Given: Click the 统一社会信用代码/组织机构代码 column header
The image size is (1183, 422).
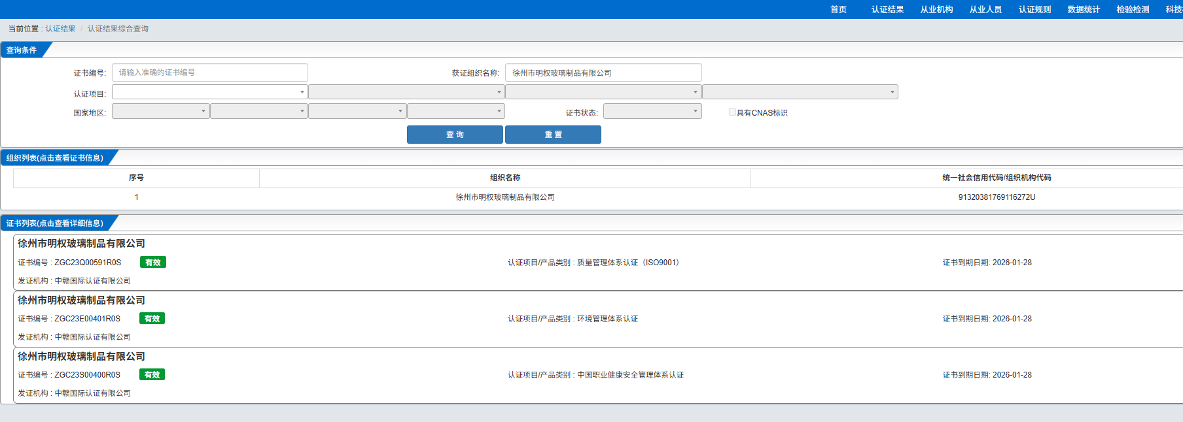Looking at the screenshot, I should tap(997, 178).
